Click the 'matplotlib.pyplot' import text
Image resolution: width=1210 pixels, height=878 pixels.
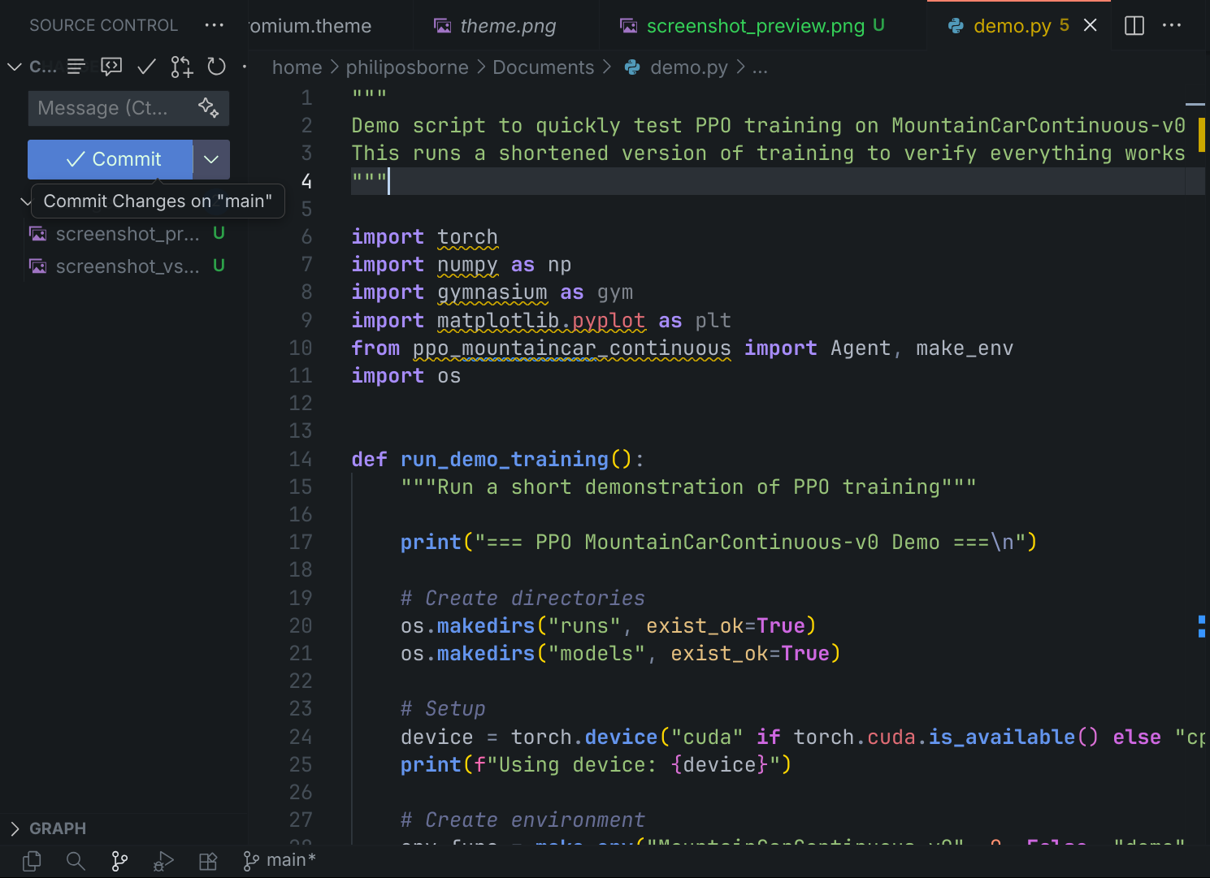541,320
